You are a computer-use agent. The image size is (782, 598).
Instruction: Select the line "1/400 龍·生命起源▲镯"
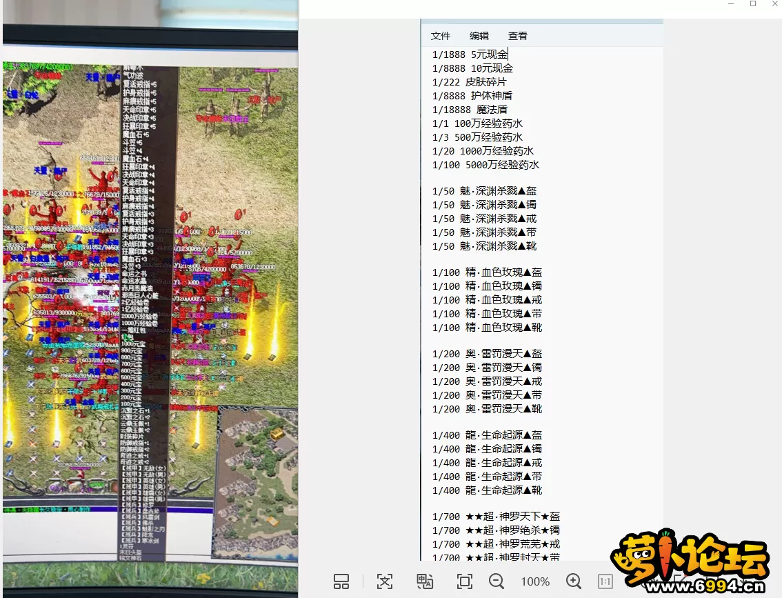coord(488,450)
